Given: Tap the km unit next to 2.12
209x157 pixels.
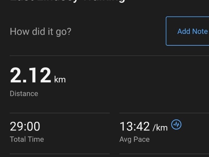Looking at the screenshot, I should 60,80.
